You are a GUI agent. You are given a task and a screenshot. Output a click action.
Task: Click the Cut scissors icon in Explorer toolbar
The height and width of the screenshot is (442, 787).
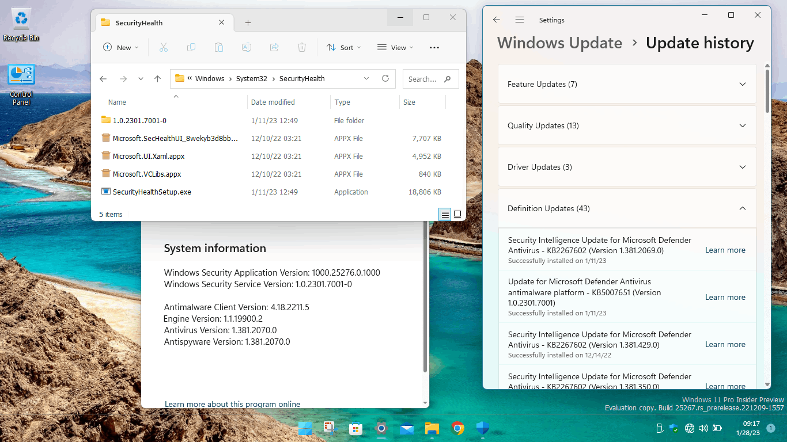pos(164,48)
